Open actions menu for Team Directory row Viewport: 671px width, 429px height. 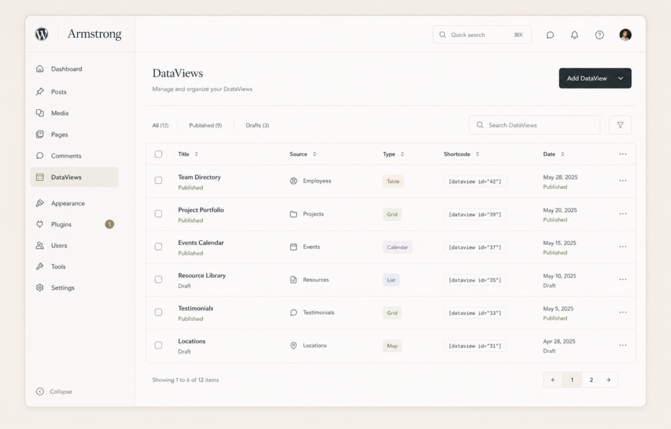(623, 181)
